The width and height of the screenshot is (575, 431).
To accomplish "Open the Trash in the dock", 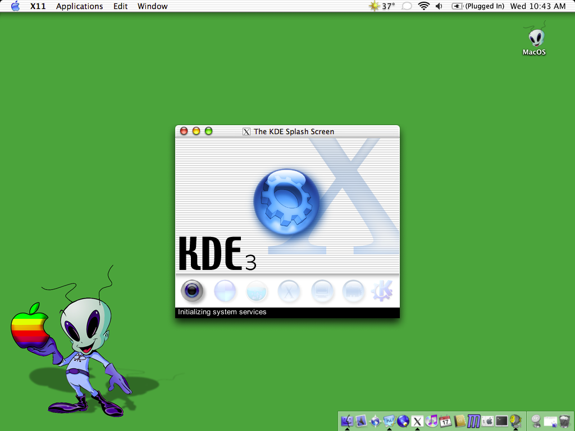I will pos(565,421).
